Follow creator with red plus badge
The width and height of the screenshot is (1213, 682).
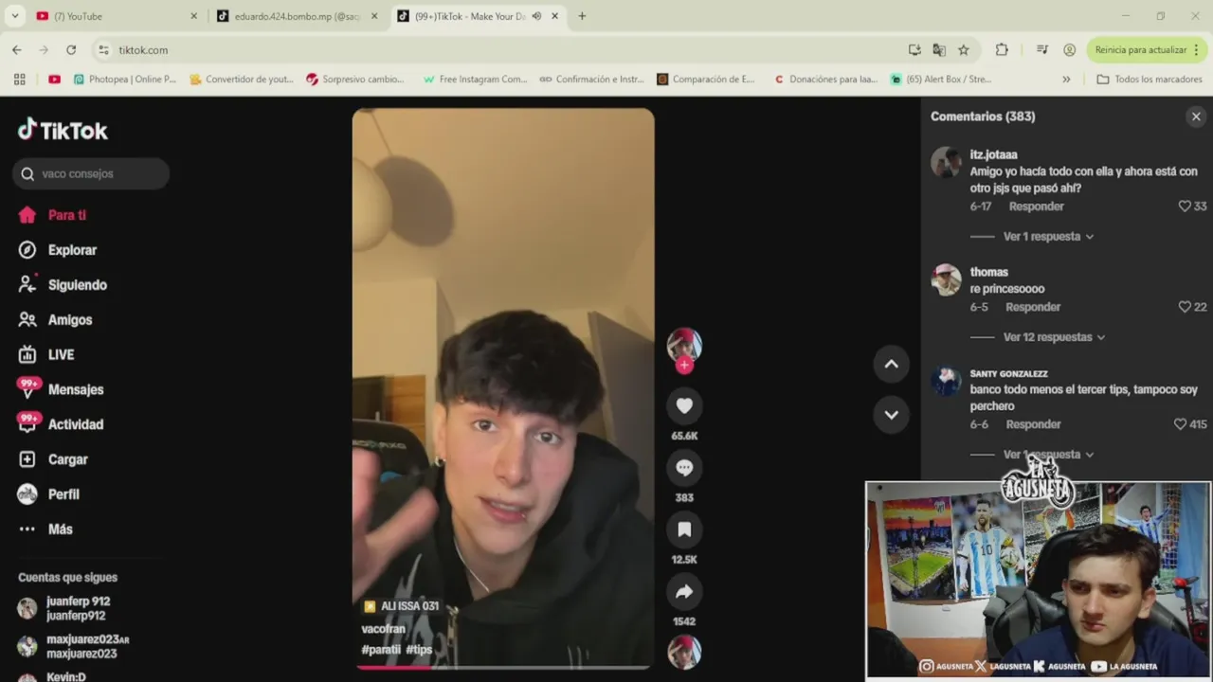(684, 365)
